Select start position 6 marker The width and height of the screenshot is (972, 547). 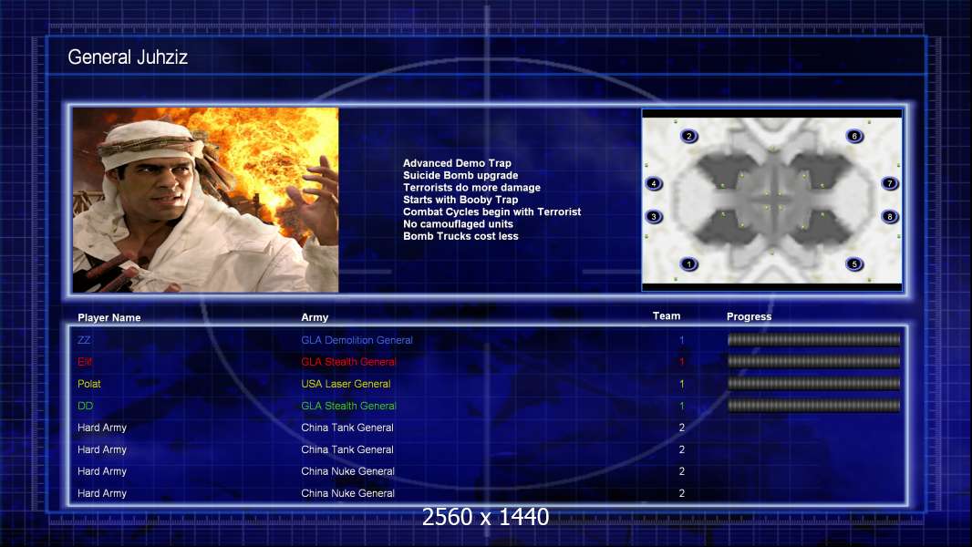click(x=854, y=136)
